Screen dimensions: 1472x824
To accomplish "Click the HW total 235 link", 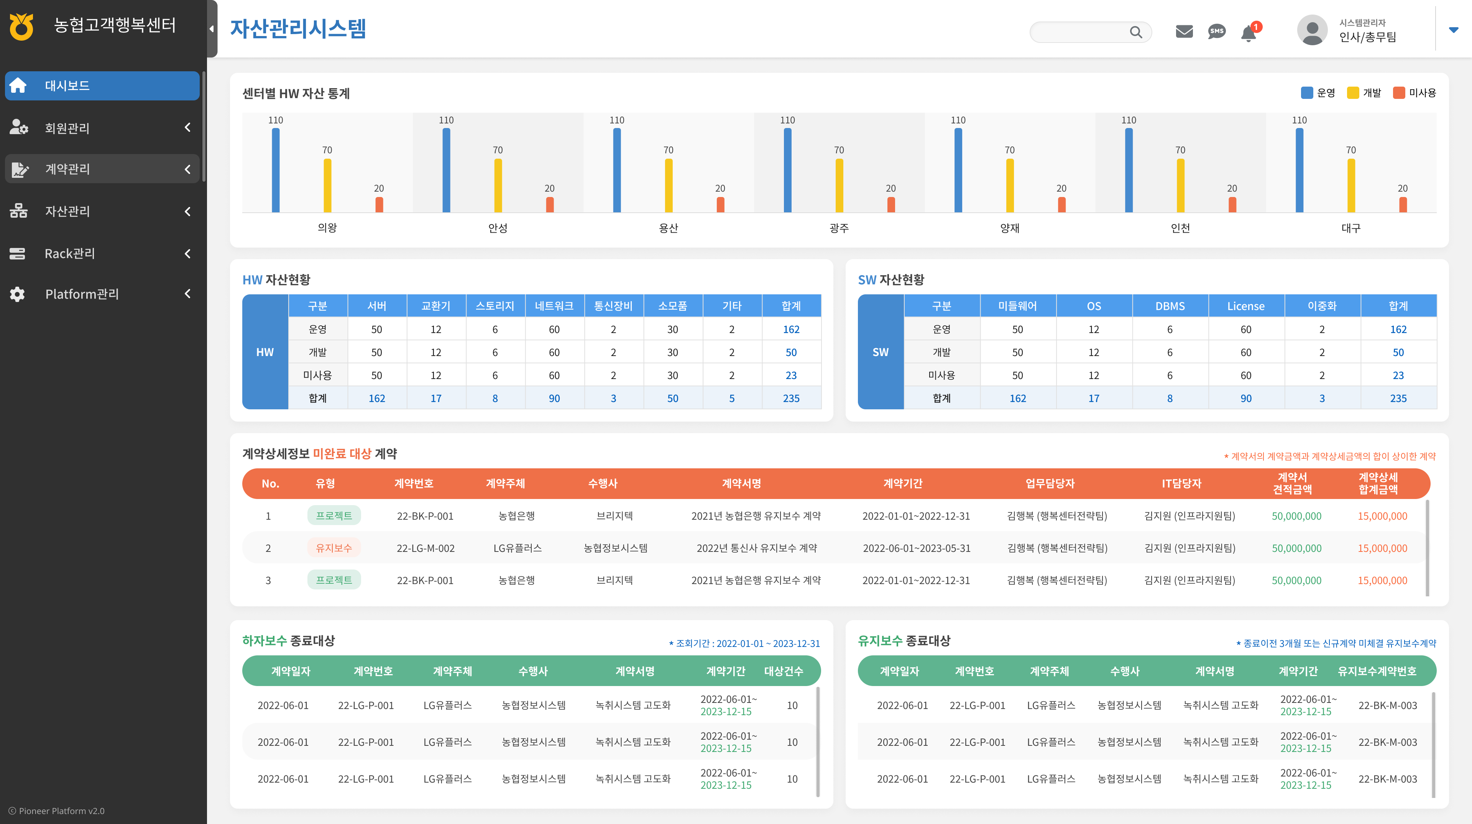I will click(791, 398).
